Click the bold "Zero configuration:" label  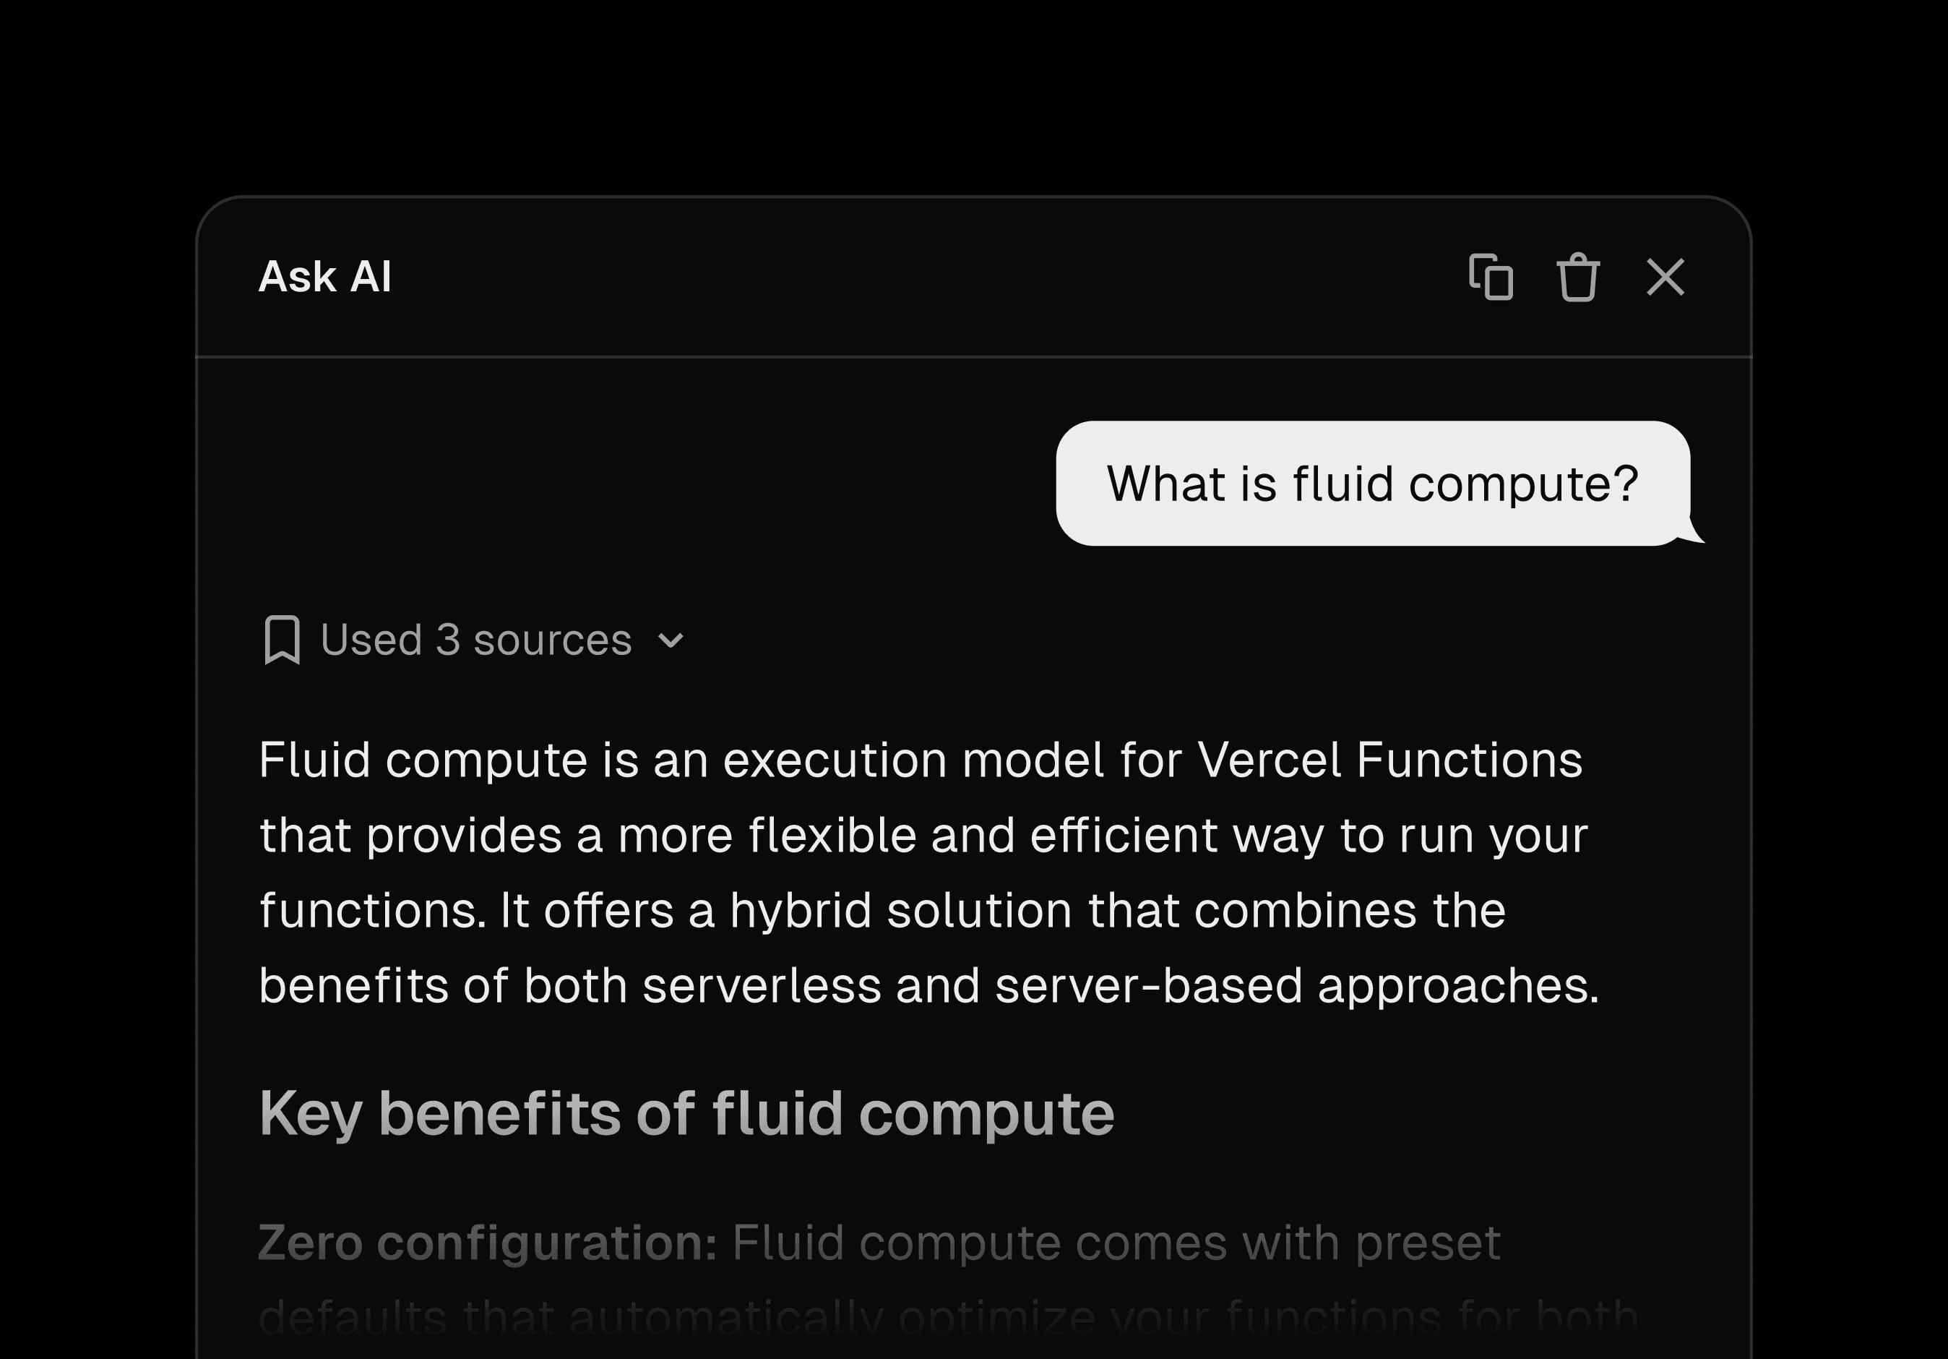(488, 1243)
